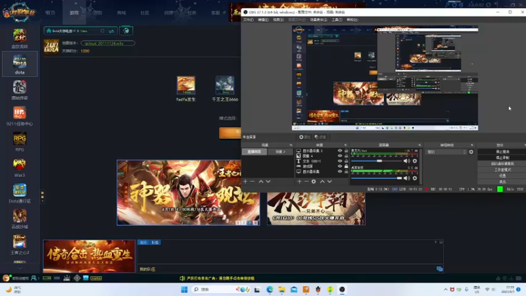This screenshot has width=526, height=296.
Task: Click the home icon in room bar
Action: point(49,30)
